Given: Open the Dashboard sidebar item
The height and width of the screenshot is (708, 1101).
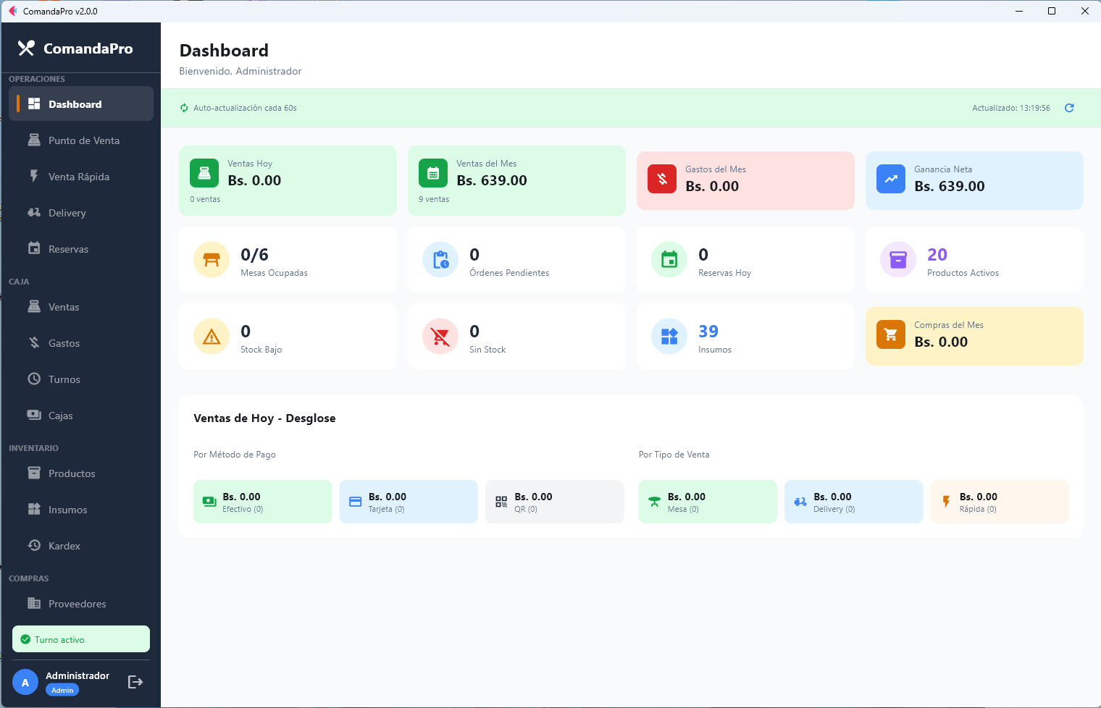Looking at the screenshot, I should click(x=81, y=104).
